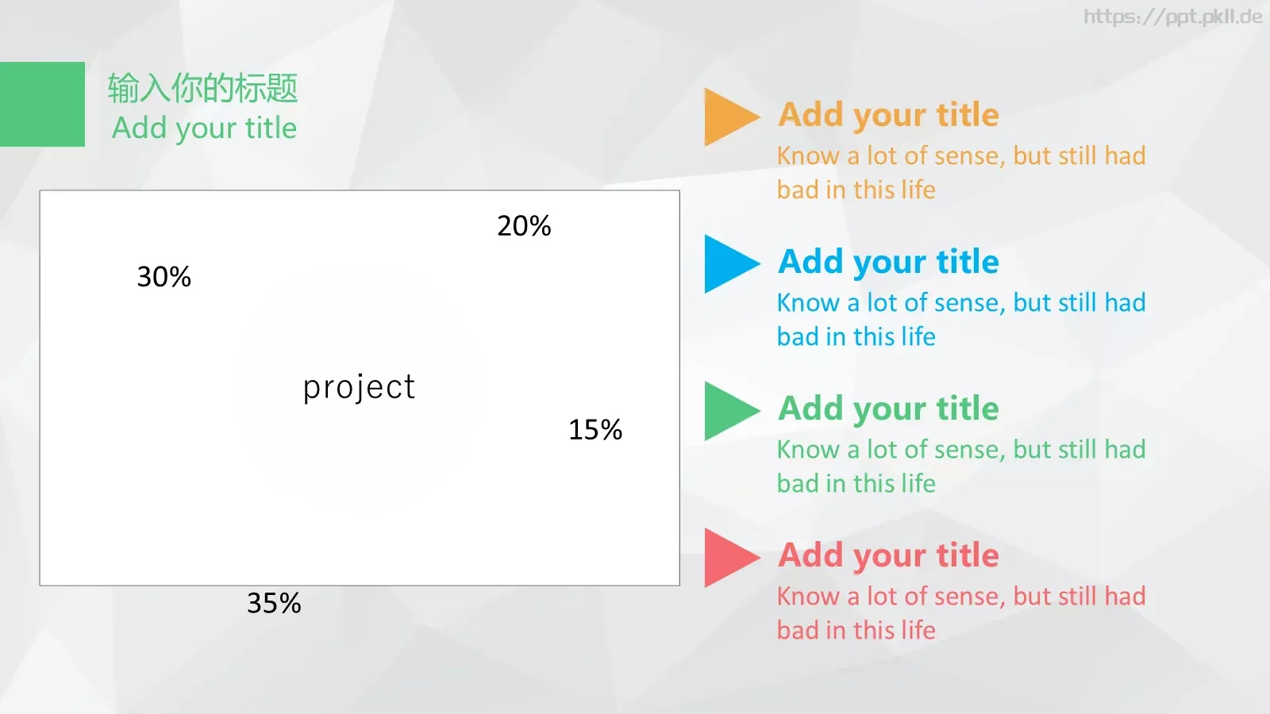Select the red 'Know a lot of sense' paragraph
The image size is (1270, 714).
(961, 612)
